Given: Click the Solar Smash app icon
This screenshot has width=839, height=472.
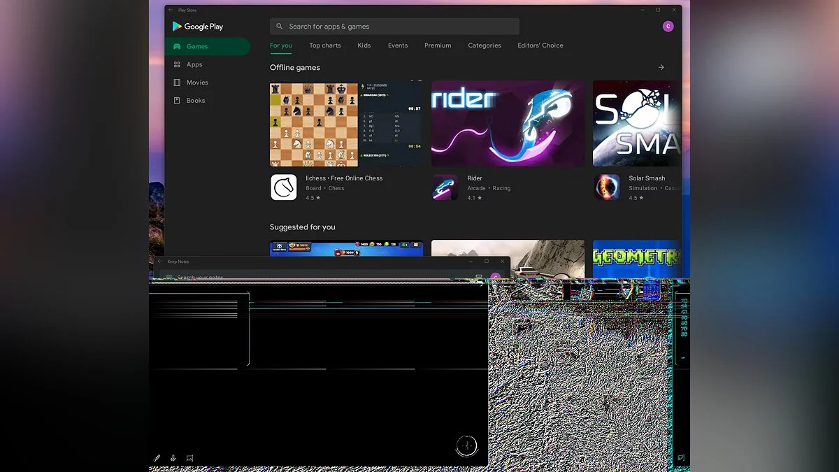Looking at the screenshot, I should click(606, 187).
